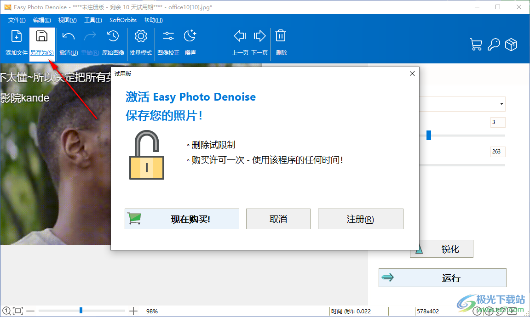Click the 取消 cancel button
Screen dimensions: 530x317
[x=278, y=219]
